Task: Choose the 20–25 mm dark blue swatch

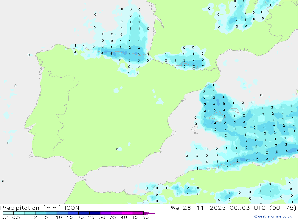Action: 84,213
